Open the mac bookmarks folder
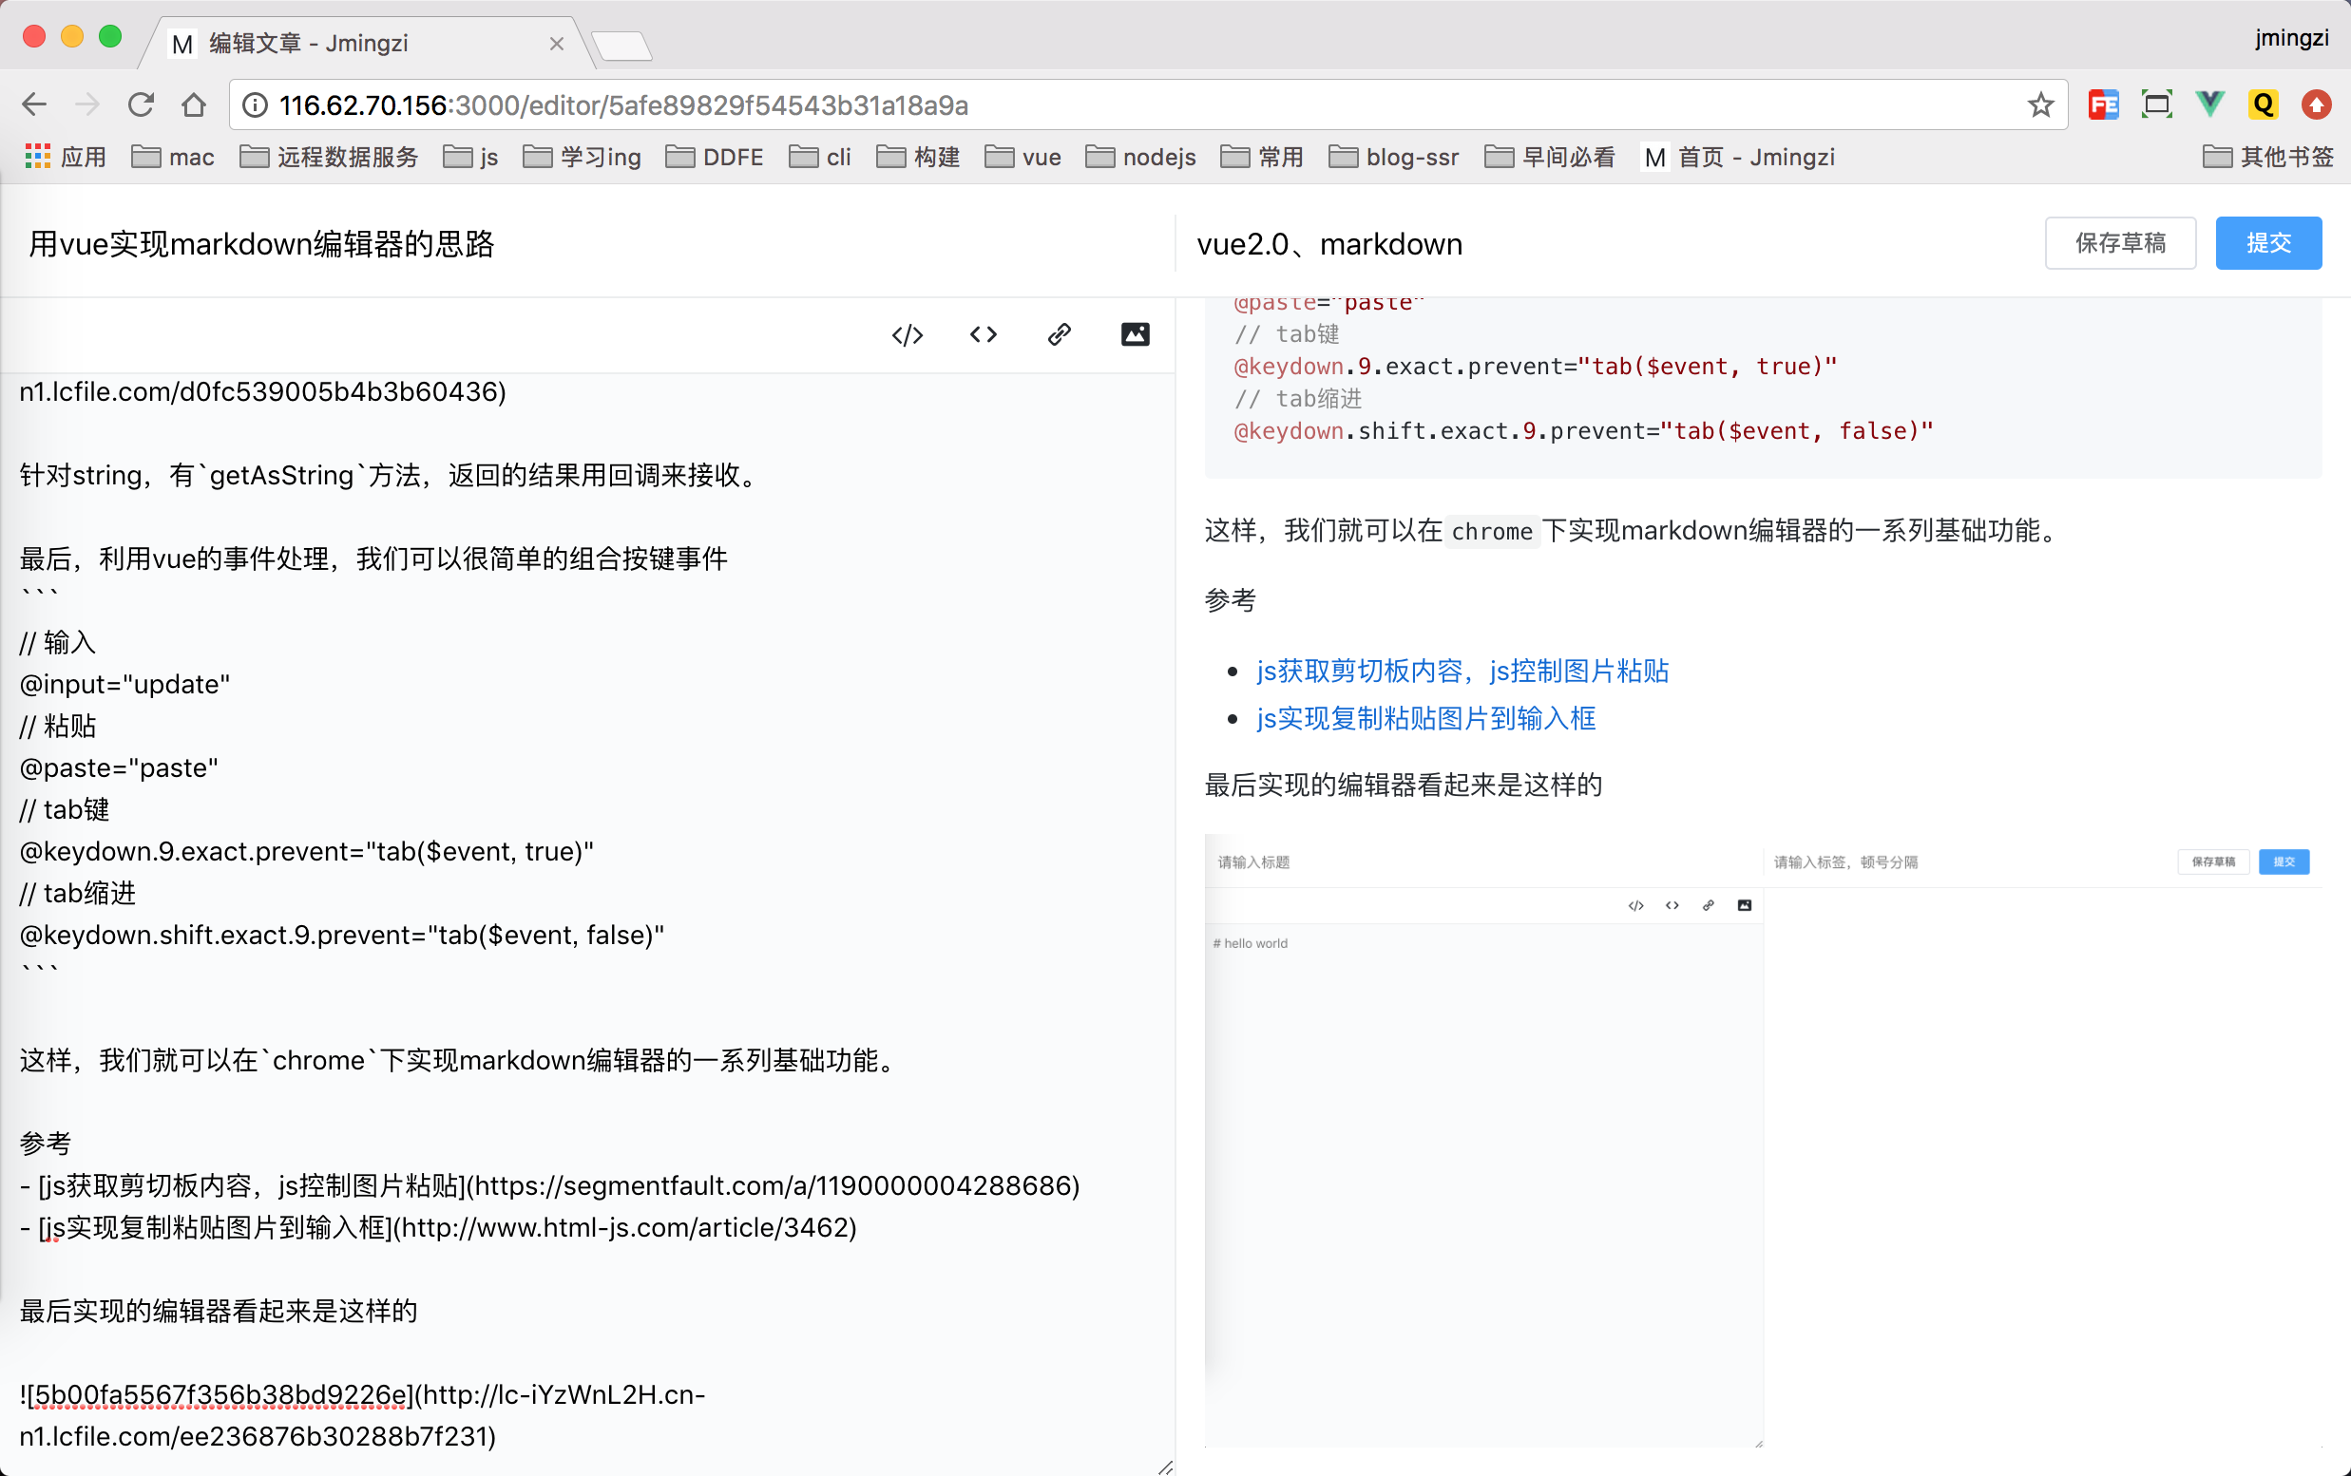The image size is (2351, 1476). coord(173,157)
